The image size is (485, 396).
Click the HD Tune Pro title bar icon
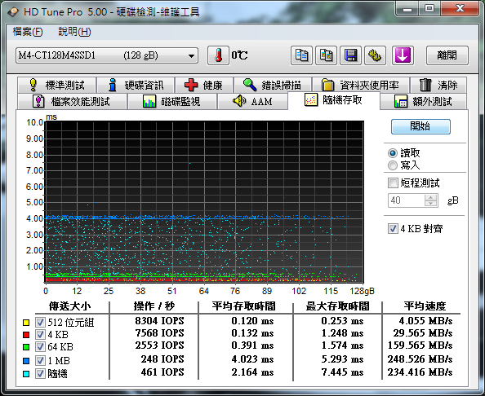coord(13,11)
